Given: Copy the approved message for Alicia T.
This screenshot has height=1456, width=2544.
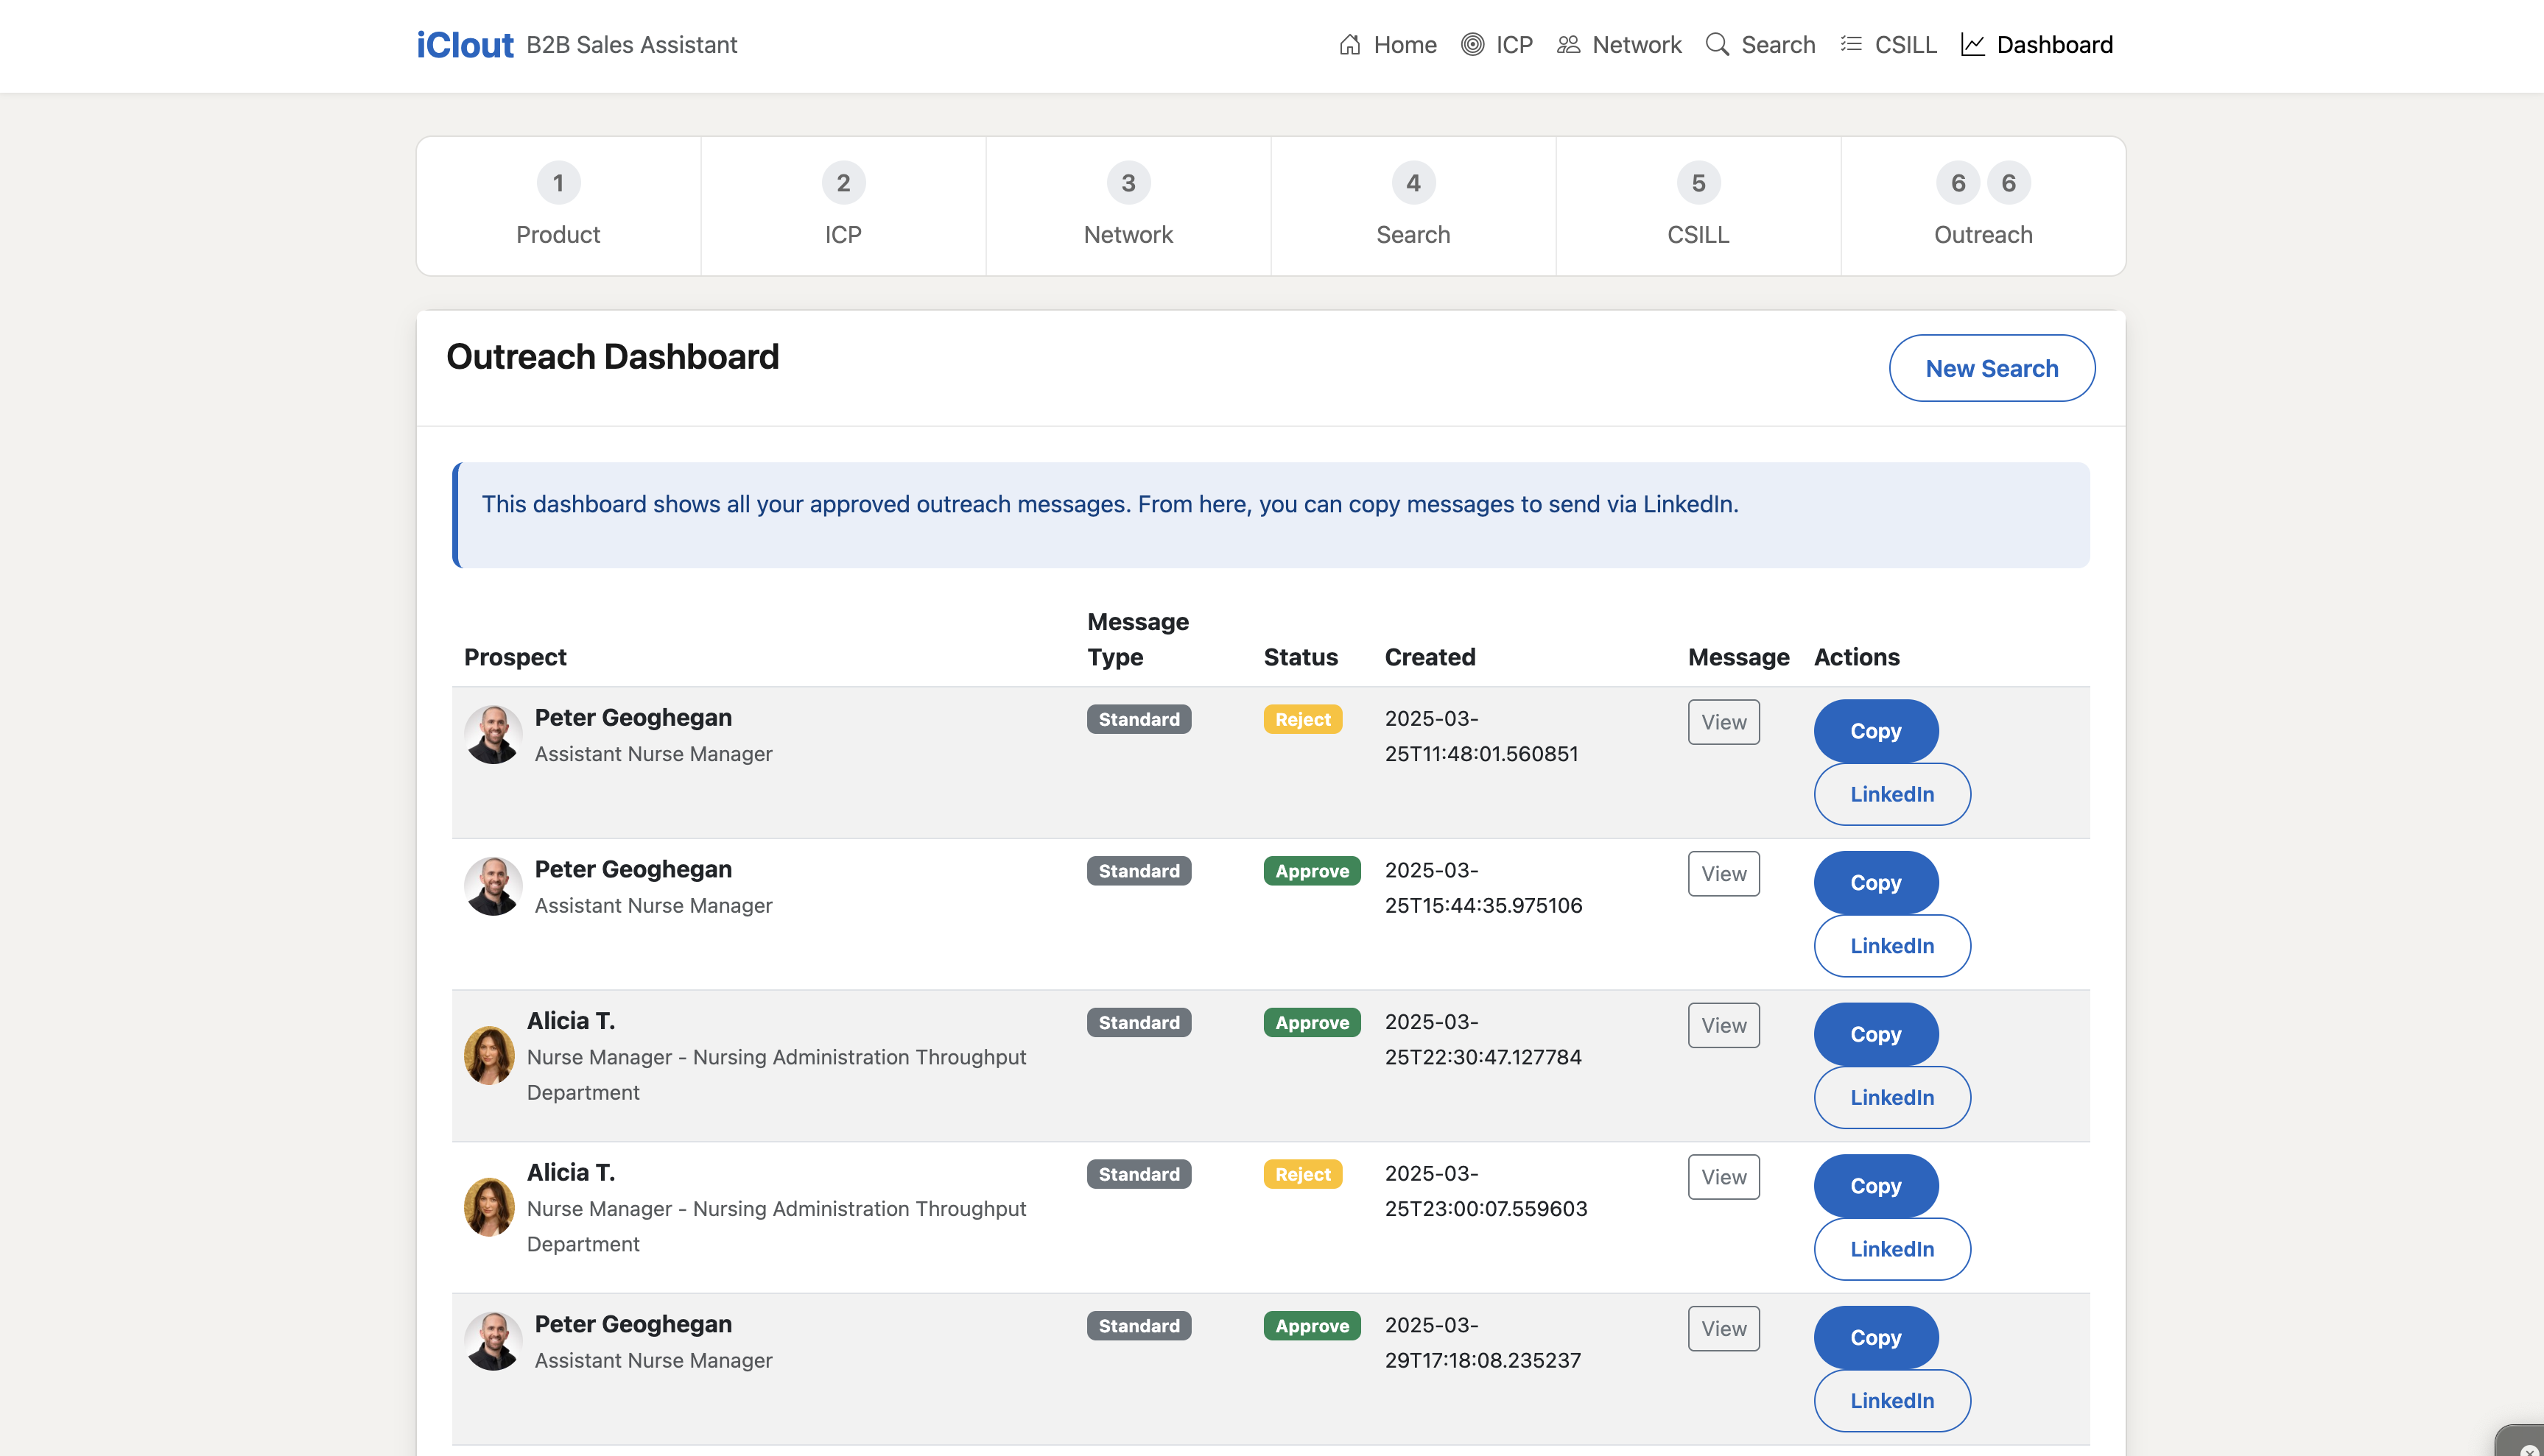Looking at the screenshot, I should pos(1874,1034).
